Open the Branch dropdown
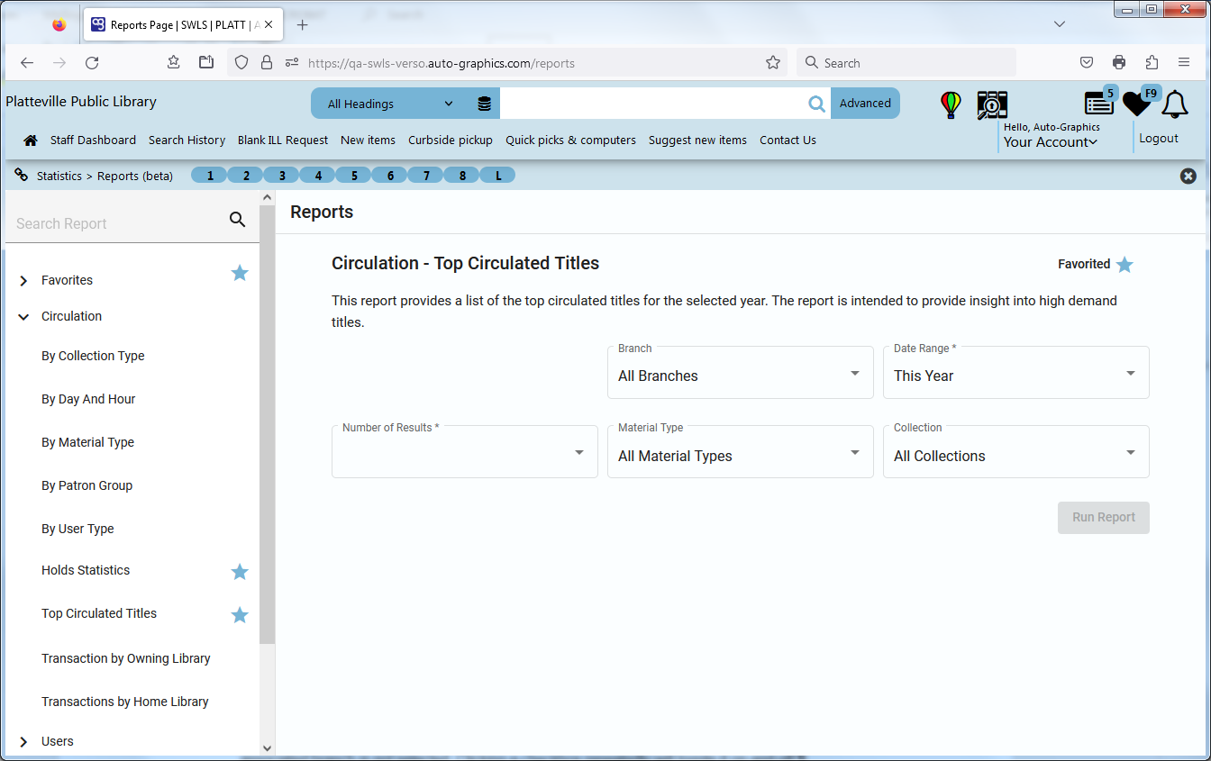Viewport: 1211px width, 761px height. [x=741, y=372]
